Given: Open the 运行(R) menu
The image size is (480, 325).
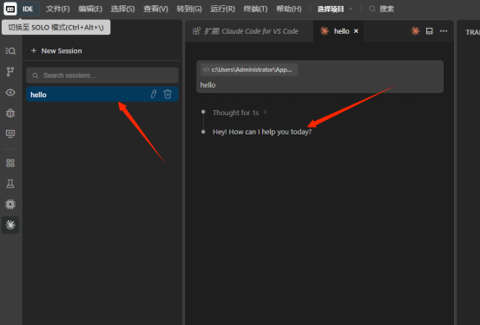Looking at the screenshot, I should click(x=222, y=9).
